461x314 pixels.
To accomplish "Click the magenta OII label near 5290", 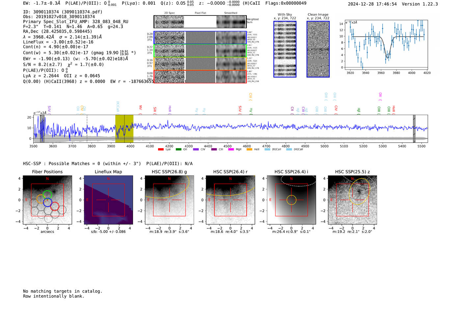I will tap(380, 97).
